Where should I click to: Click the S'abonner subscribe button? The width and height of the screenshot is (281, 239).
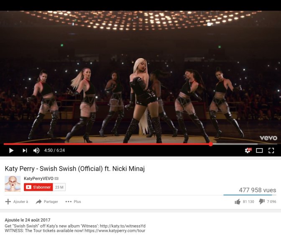38,187
